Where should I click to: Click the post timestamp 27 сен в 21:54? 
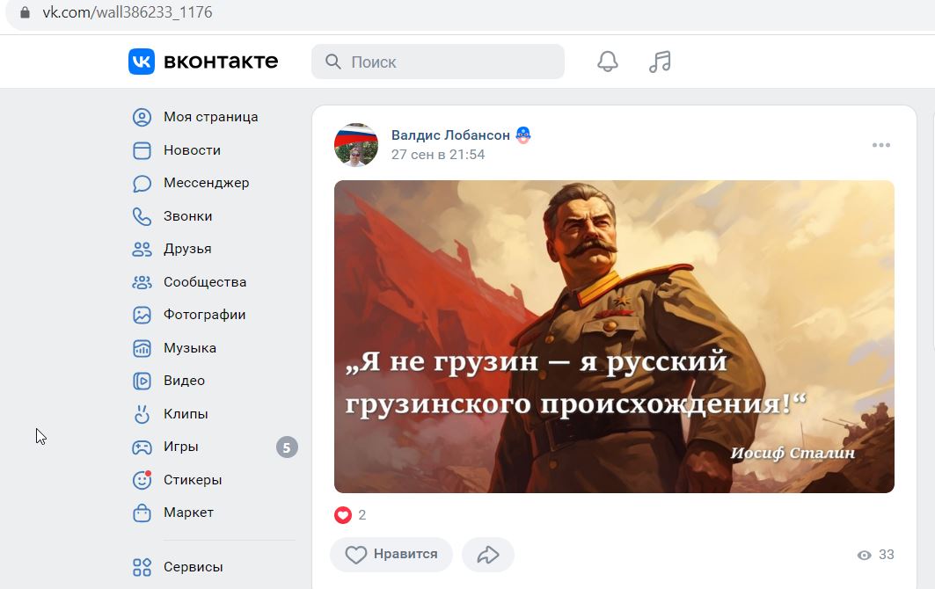(438, 155)
